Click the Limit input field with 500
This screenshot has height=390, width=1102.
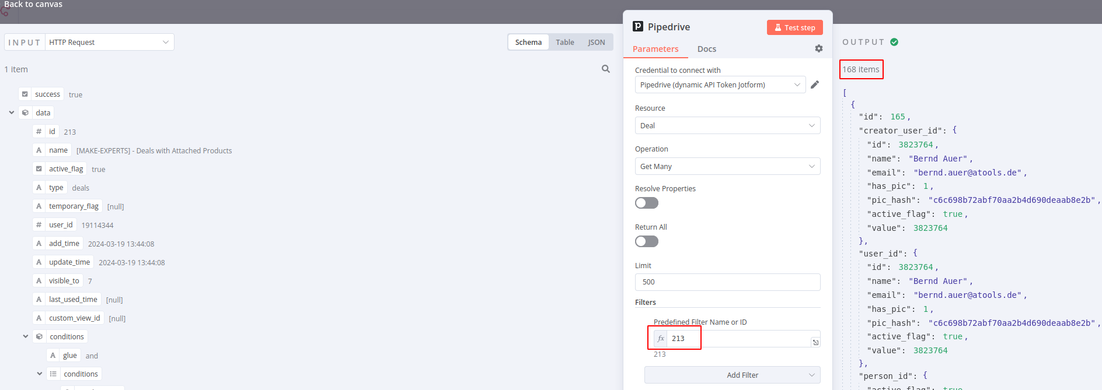click(727, 282)
